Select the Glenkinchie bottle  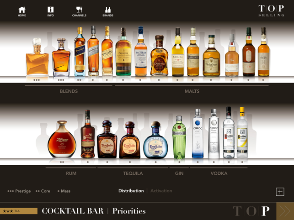(232, 55)
